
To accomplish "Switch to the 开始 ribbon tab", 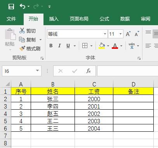I will pyautogui.click(x=33, y=19).
